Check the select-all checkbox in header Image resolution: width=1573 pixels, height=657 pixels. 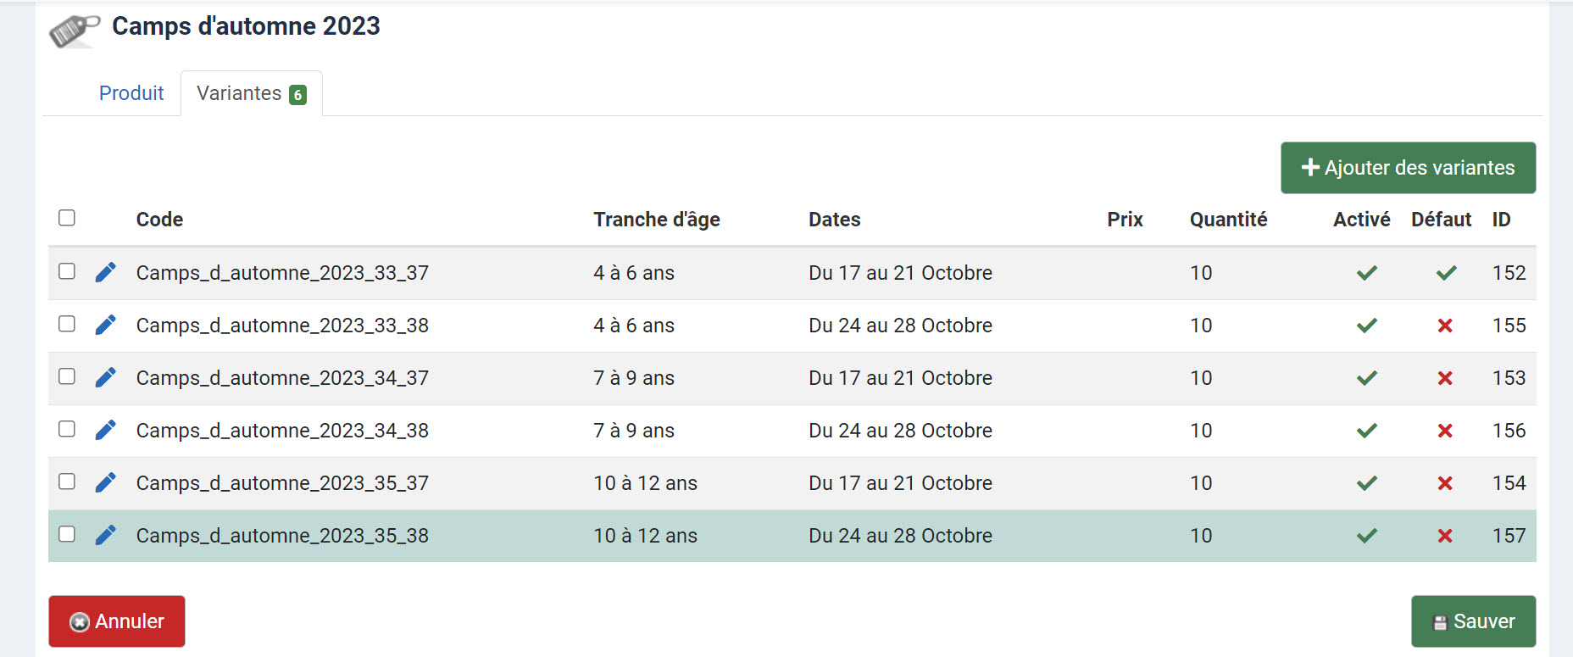67,218
